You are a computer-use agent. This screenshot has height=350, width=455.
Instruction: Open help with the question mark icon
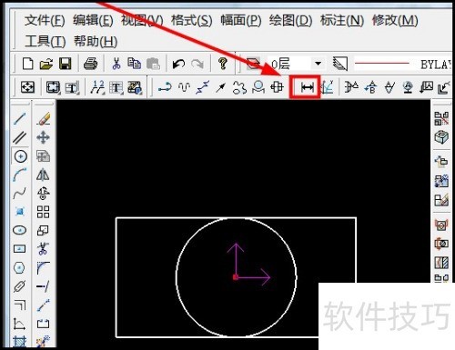click(x=223, y=64)
